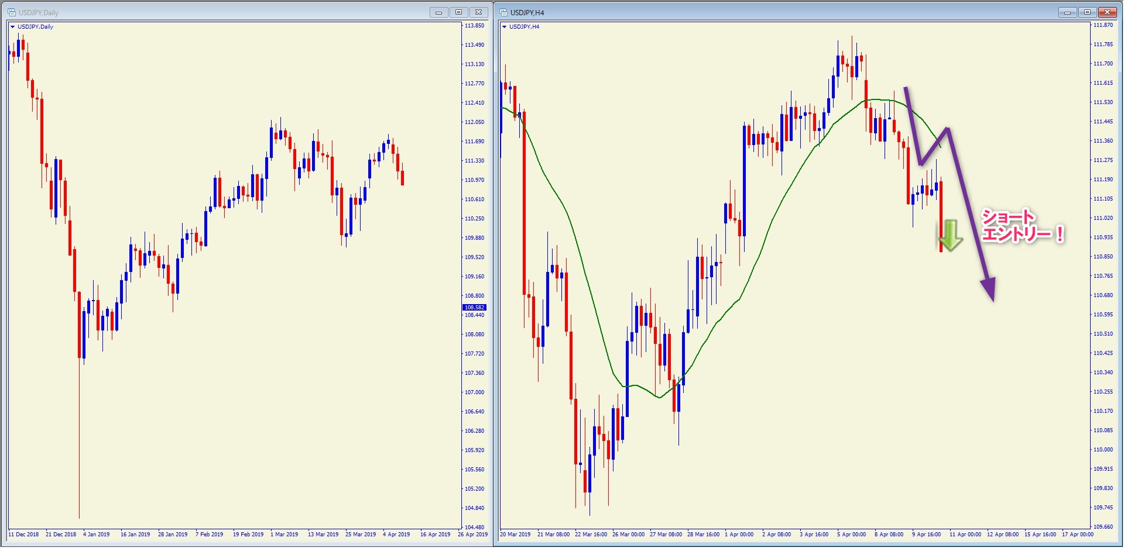The width and height of the screenshot is (1124, 548).
Task: Click the USDJPY,H4 window title text
Action: (x=527, y=13)
